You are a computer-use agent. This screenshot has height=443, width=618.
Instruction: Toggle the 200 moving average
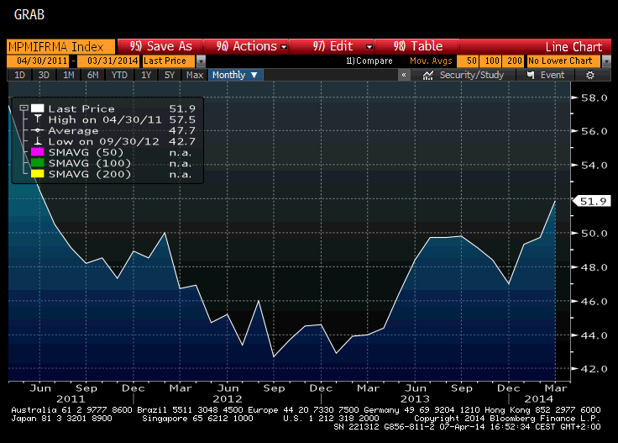coord(513,61)
